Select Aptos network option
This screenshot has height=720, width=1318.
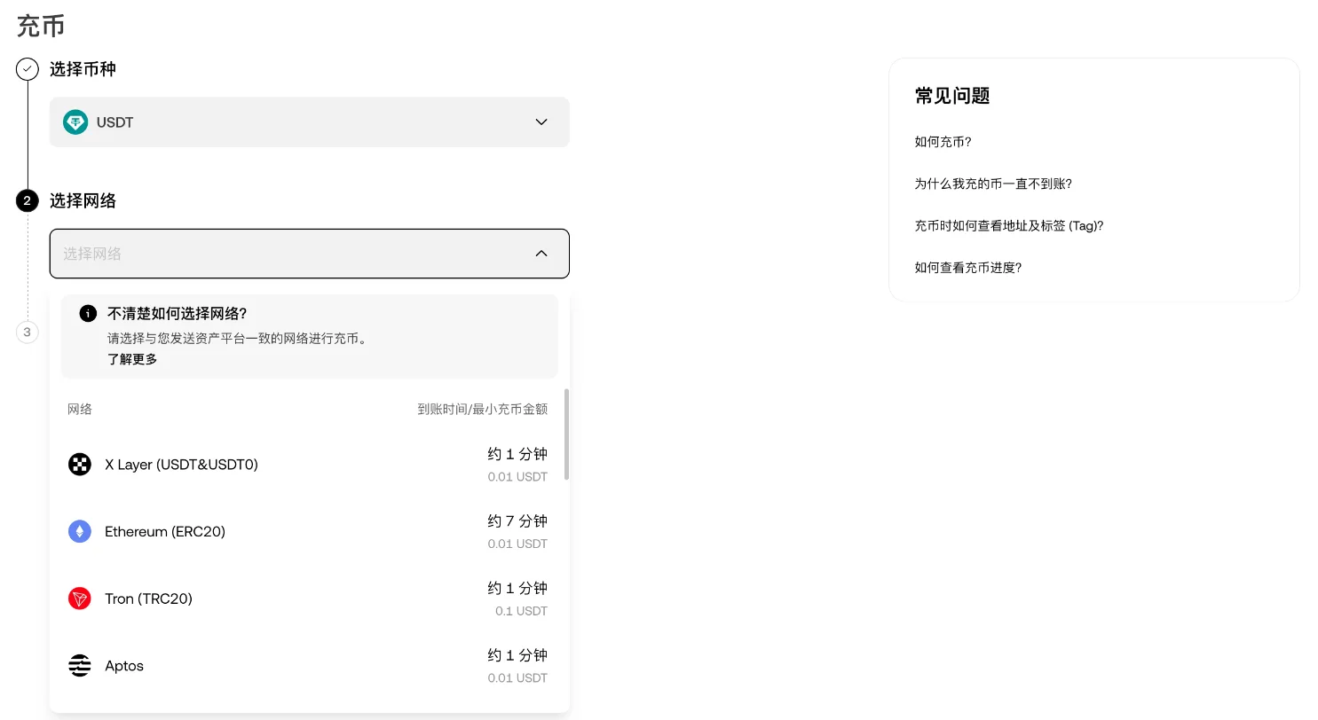[308, 666]
